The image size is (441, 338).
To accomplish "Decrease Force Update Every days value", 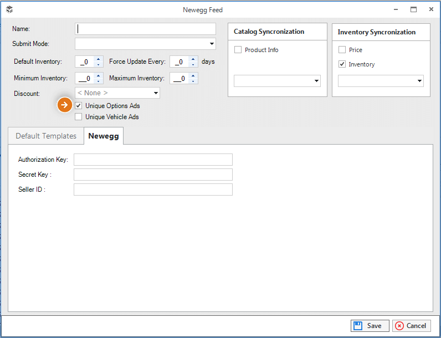I will tap(193, 64).
